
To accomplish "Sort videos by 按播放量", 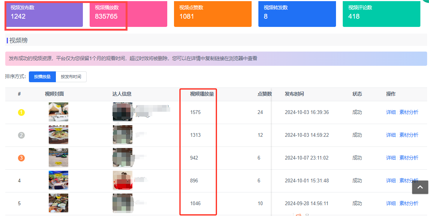I will 42,77.
